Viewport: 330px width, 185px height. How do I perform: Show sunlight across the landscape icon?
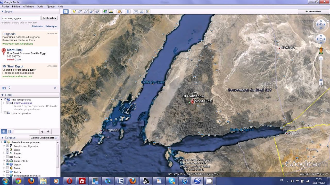111,12
